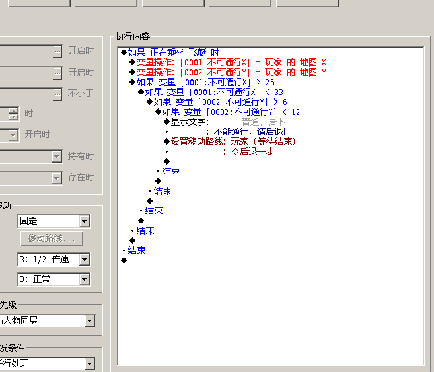Screen dimensions: 434x372
Task: Select the condition line '不可通行X] < 33'
Action: [211, 92]
